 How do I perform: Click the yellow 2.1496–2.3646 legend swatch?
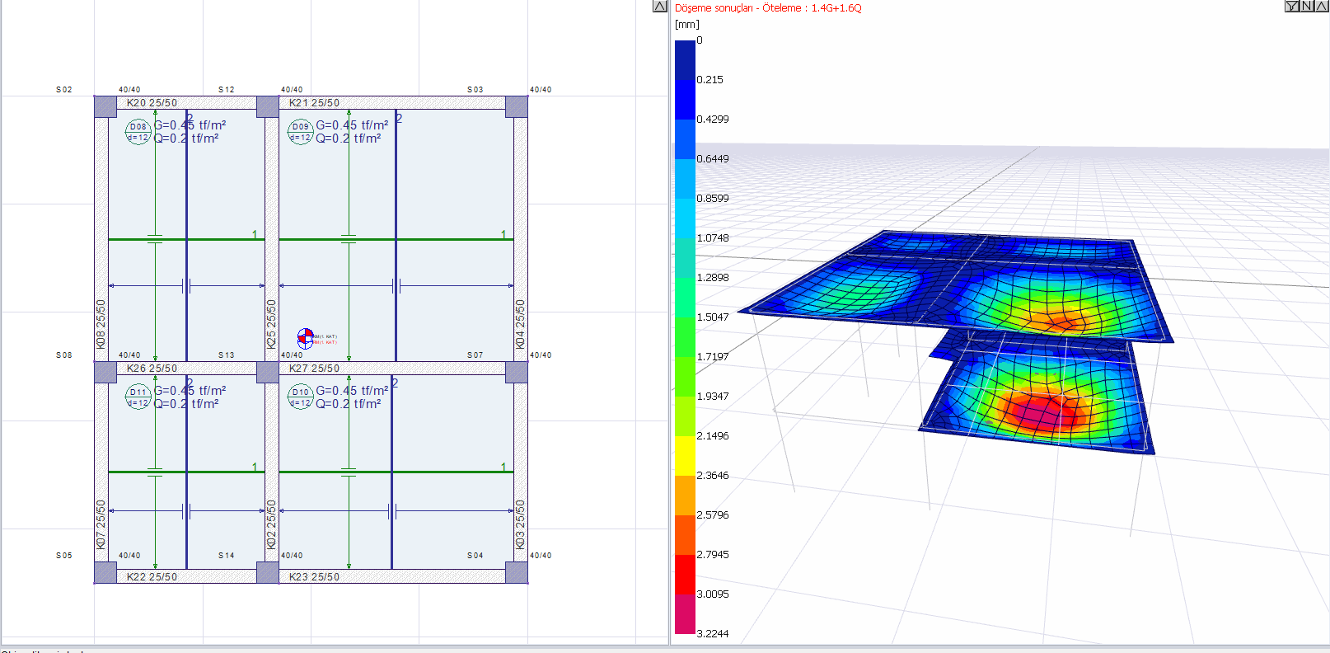point(685,455)
